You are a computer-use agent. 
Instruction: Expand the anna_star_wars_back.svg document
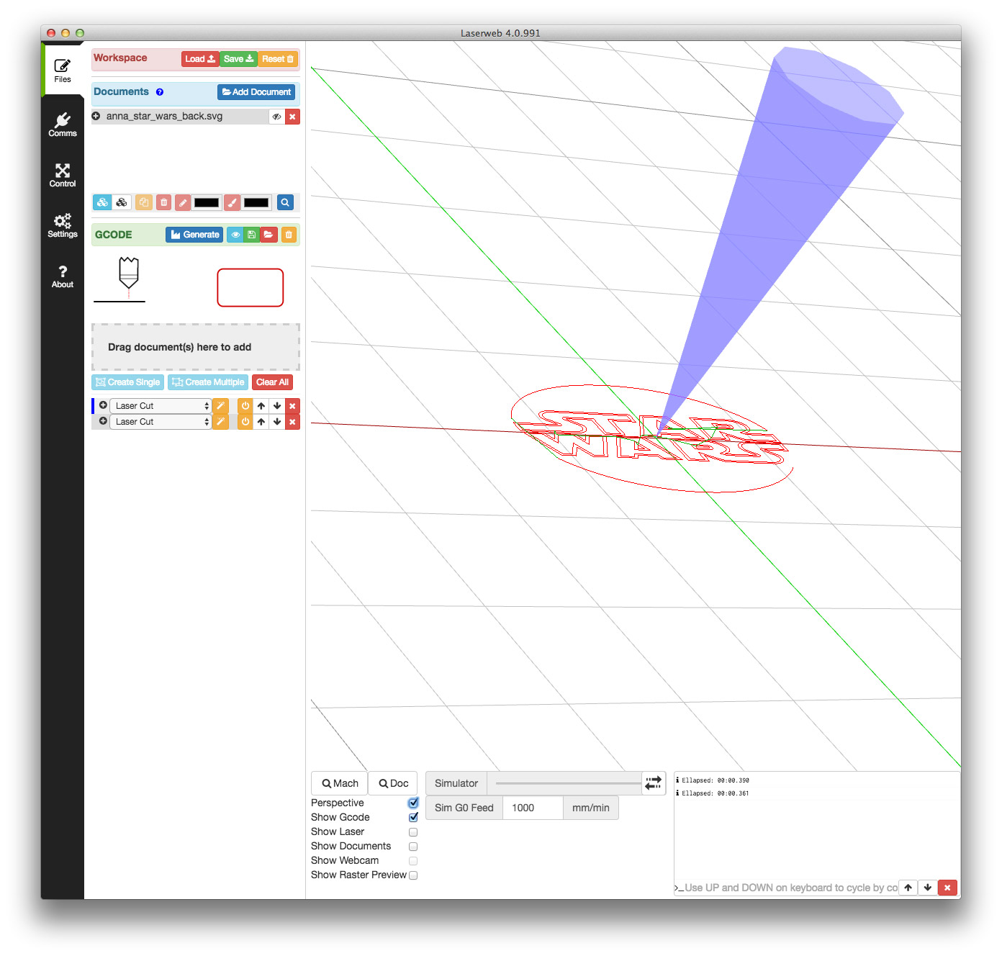(x=96, y=116)
